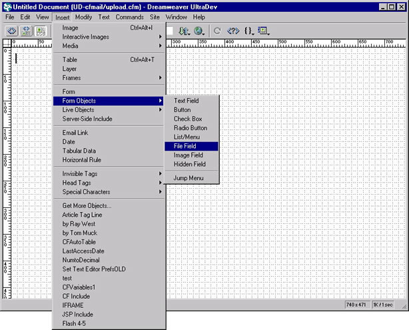Open the View Options toolbar icon
409x330 pixels.
pyautogui.click(x=263, y=31)
